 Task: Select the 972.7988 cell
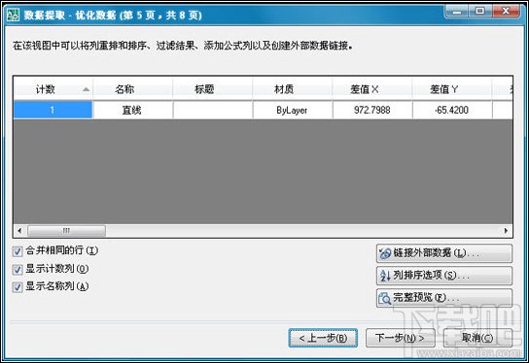(372, 110)
